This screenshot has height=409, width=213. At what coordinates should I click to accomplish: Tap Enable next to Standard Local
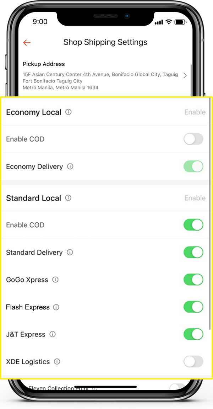click(195, 198)
